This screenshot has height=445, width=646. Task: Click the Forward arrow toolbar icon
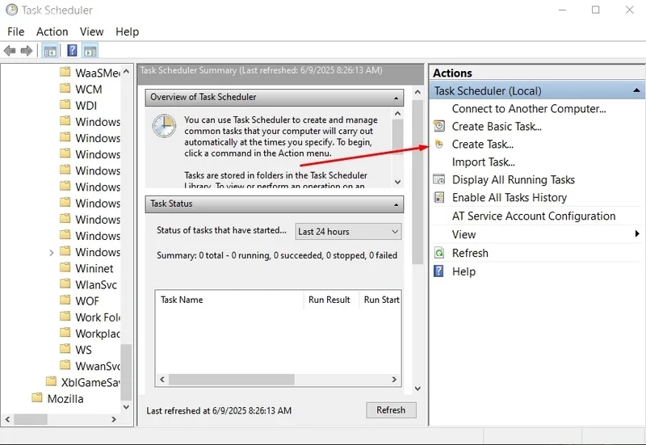coord(27,51)
